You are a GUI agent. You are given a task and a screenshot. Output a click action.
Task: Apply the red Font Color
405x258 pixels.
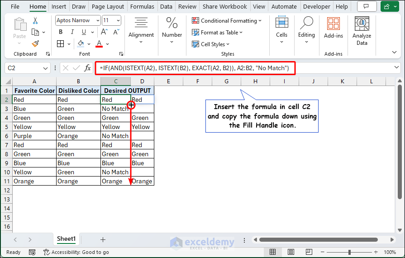tap(99, 44)
